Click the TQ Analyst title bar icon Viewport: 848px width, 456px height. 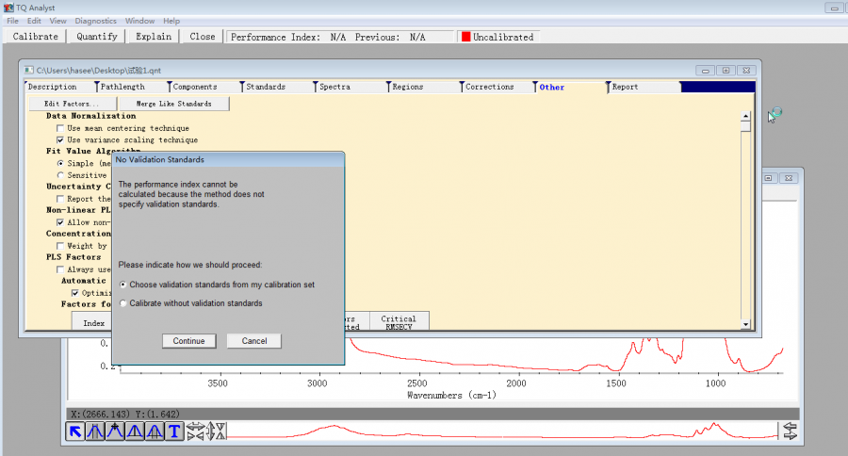[x=8, y=8]
